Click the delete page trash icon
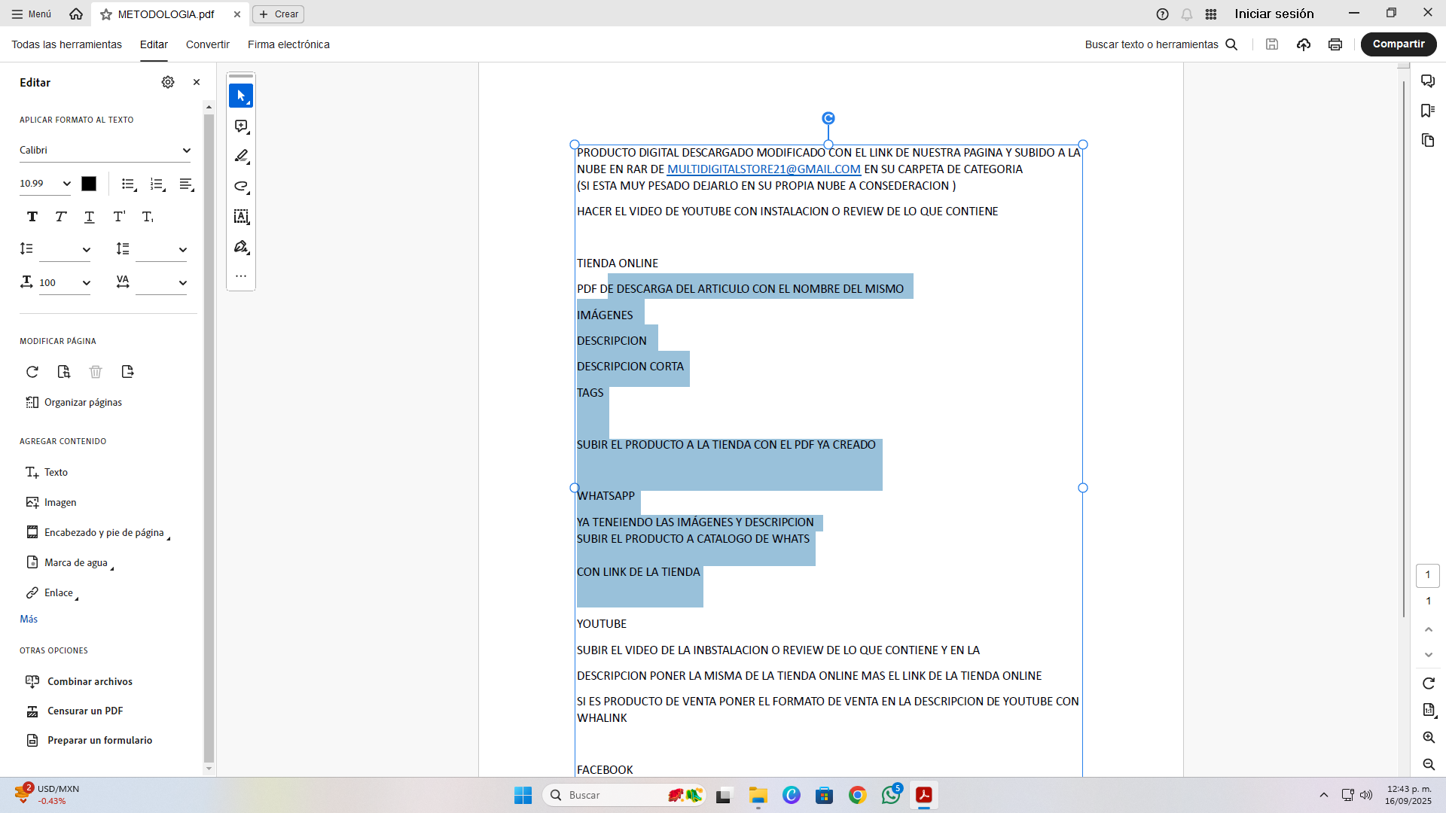 (96, 372)
